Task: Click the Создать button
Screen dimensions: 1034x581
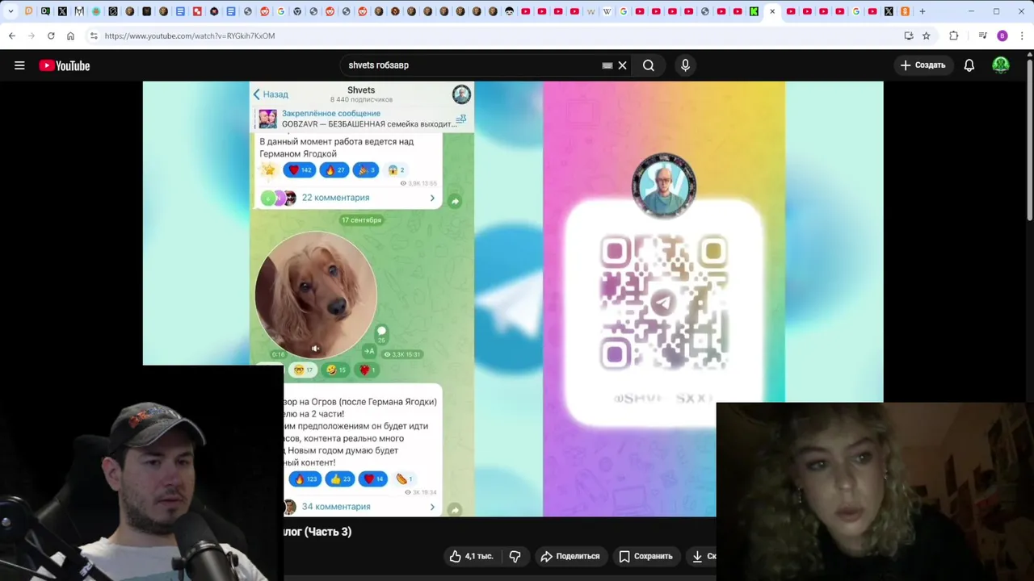Action: tap(923, 65)
